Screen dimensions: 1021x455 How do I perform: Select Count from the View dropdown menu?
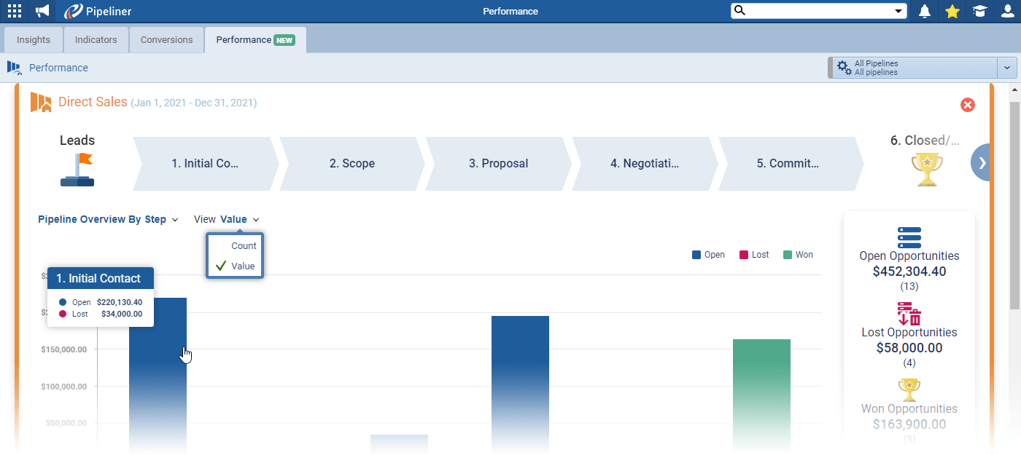tap(244, 245)
